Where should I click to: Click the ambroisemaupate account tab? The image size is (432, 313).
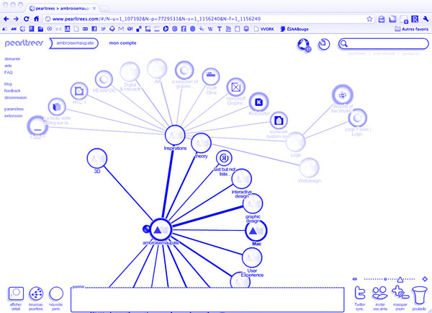tap(74, 43)
